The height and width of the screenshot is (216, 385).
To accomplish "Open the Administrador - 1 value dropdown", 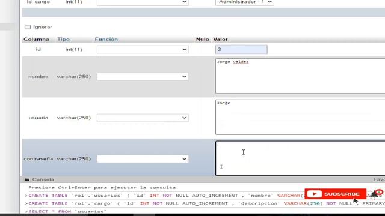I will [245, 2].
